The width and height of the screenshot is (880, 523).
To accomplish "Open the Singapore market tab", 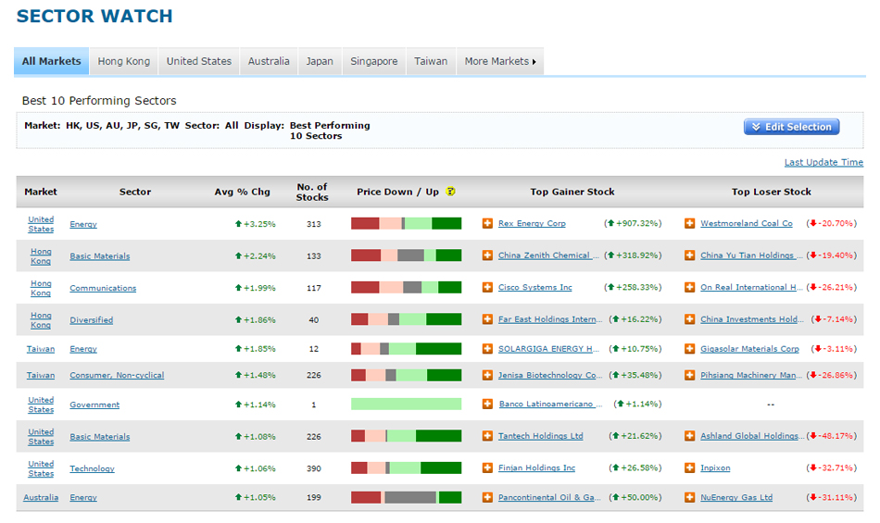I will point(374,61).
